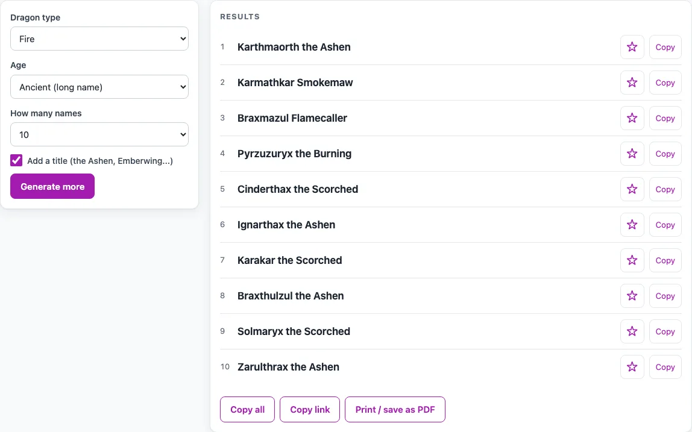Viewport: 692px width, 432px height.
Task: Mark Braxmazul Flamecaller as favorite
Action: [632, 118]
